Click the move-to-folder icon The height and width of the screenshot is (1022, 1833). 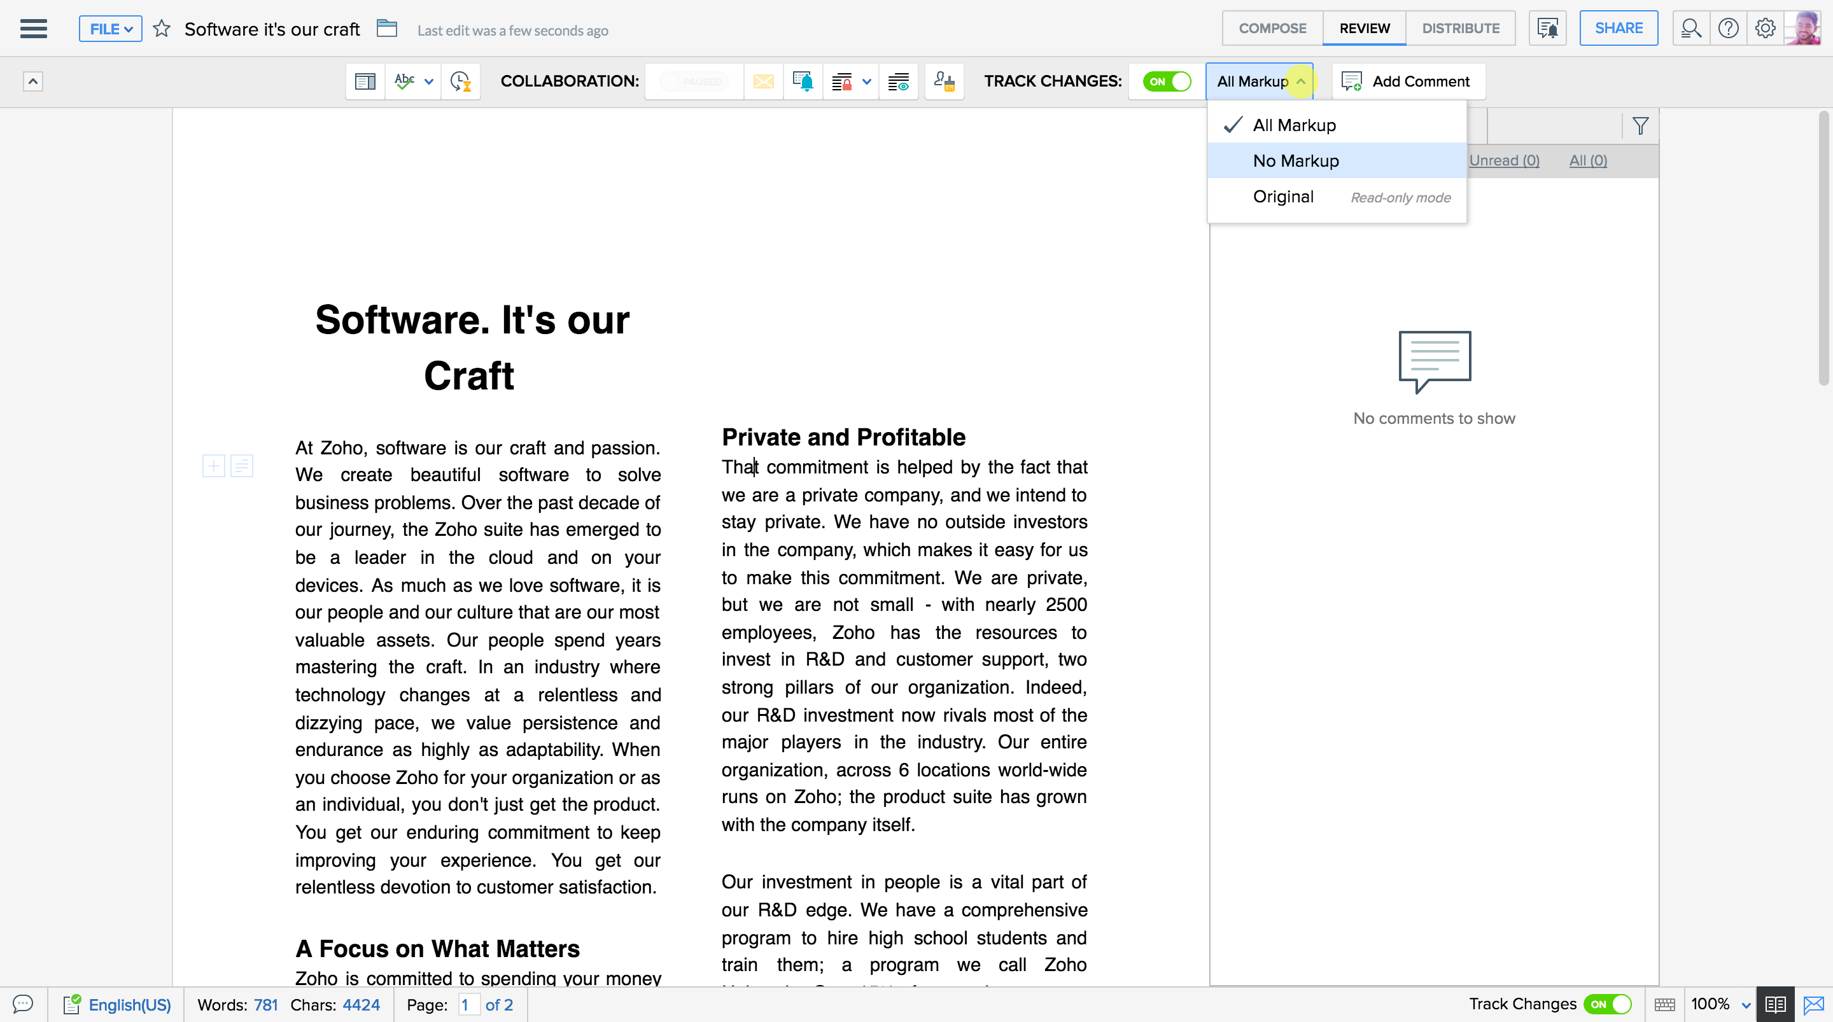tap(386, 29)
